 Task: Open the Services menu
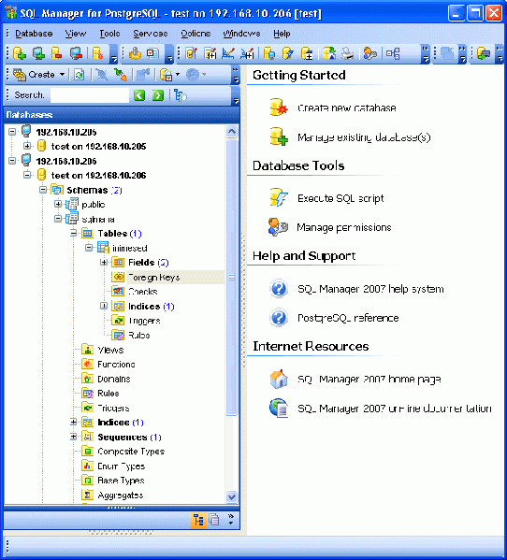click(x=151, y=34)
